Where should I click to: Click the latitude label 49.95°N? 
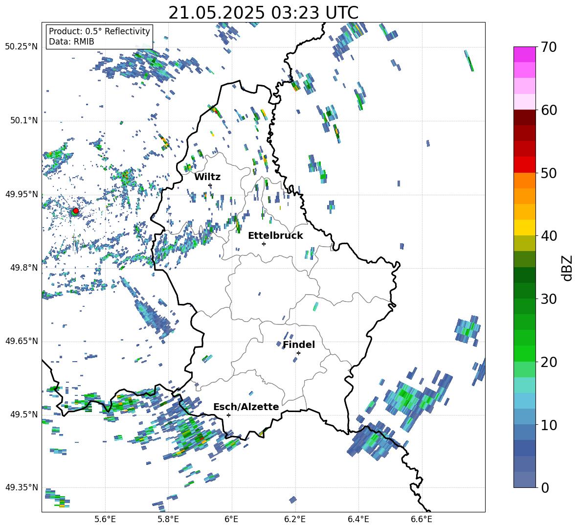[22, 194]
